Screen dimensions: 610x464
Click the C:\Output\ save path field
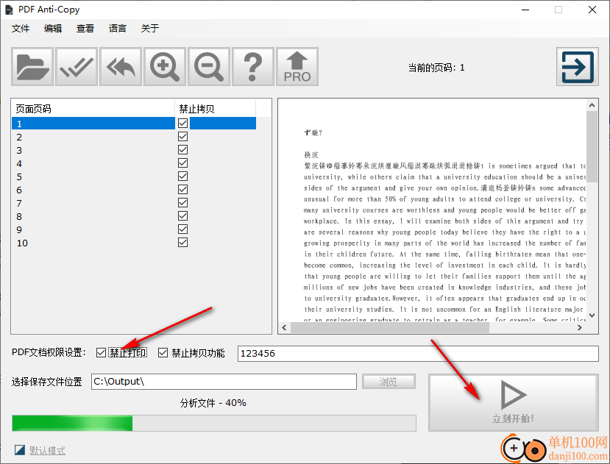tap(224, 382)
